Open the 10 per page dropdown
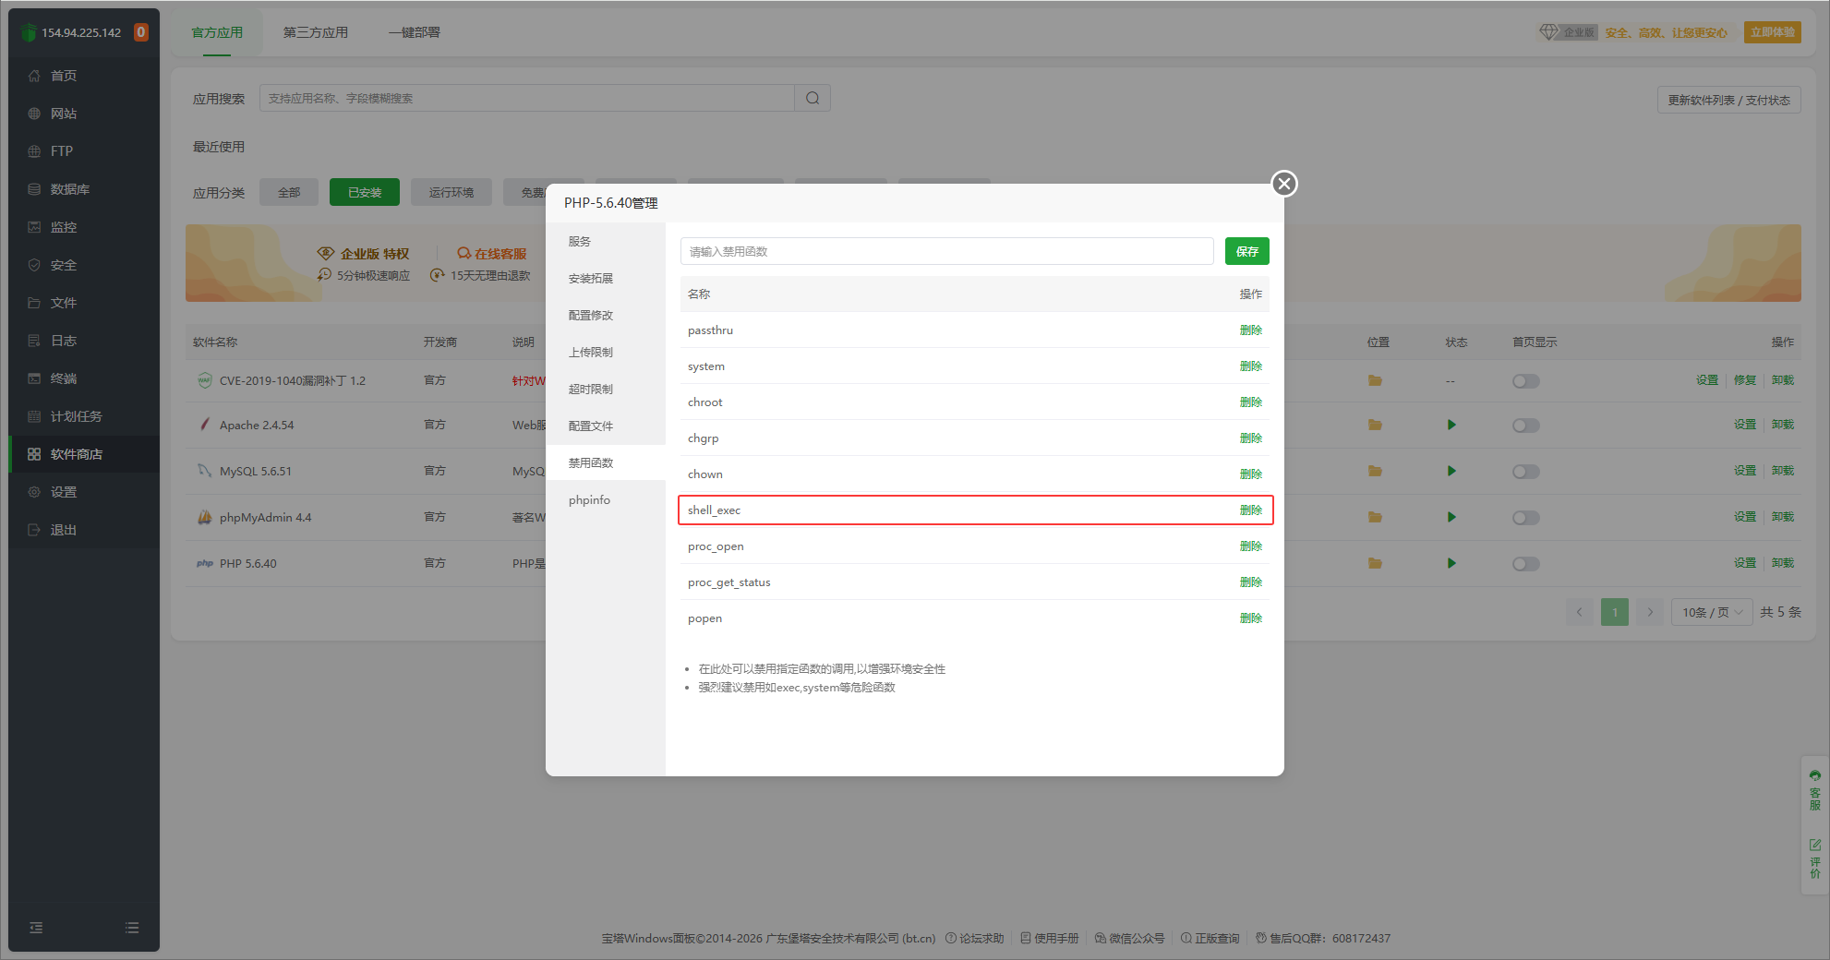1830x960 pixels. (1711, 613)
